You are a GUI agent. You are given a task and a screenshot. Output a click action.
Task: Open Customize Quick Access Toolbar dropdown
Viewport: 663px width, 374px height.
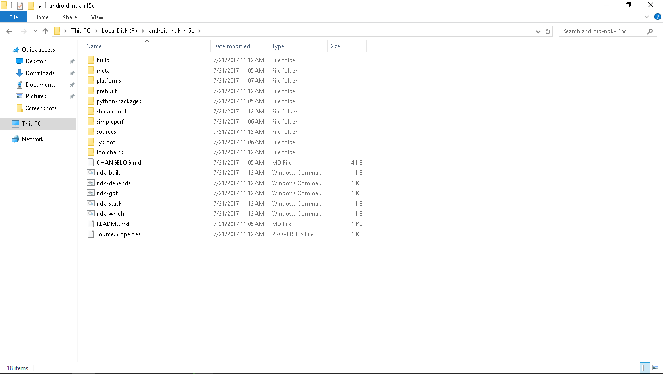click(x=39, y=6)
